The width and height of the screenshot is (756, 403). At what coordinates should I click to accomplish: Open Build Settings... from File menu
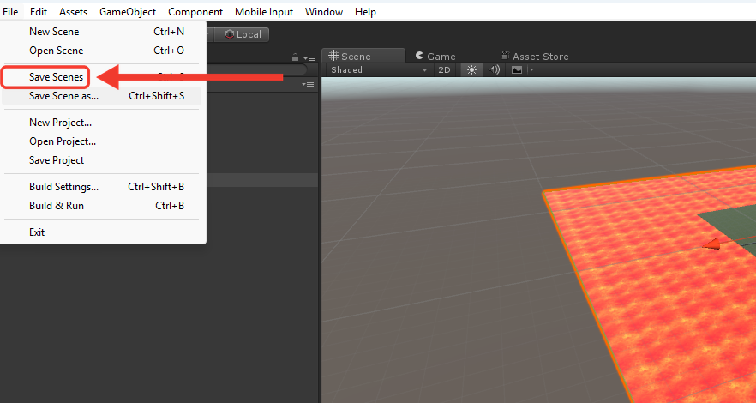(x=103, y=187)
